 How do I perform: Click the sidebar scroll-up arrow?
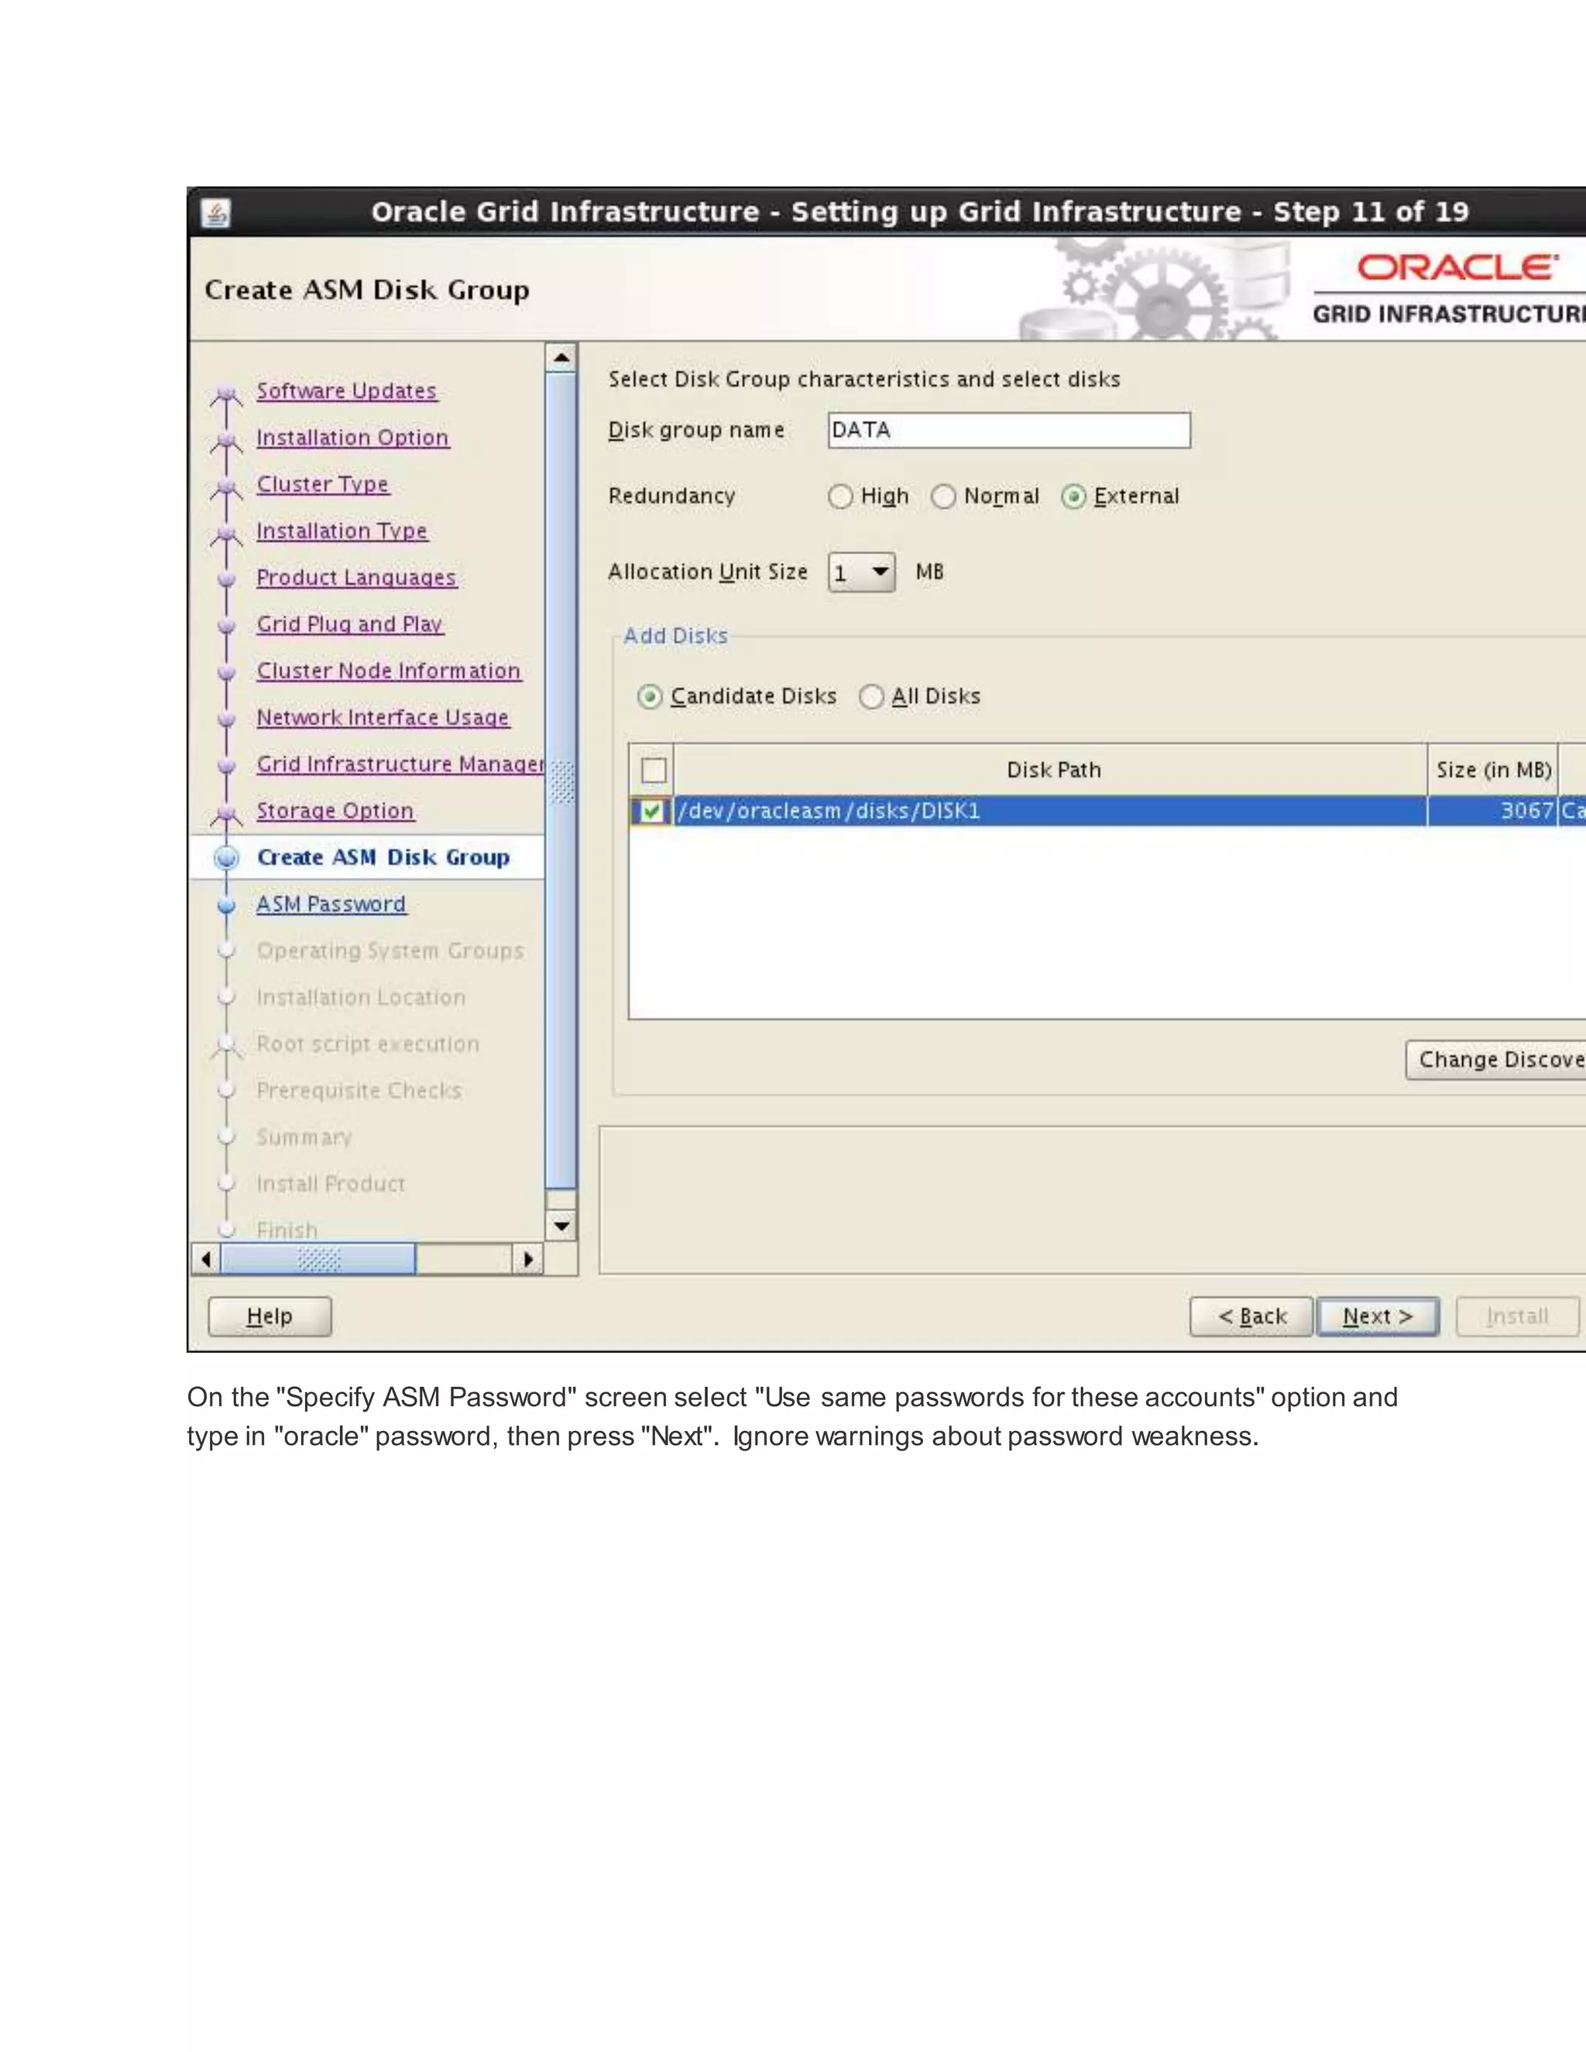click(561, 358)
